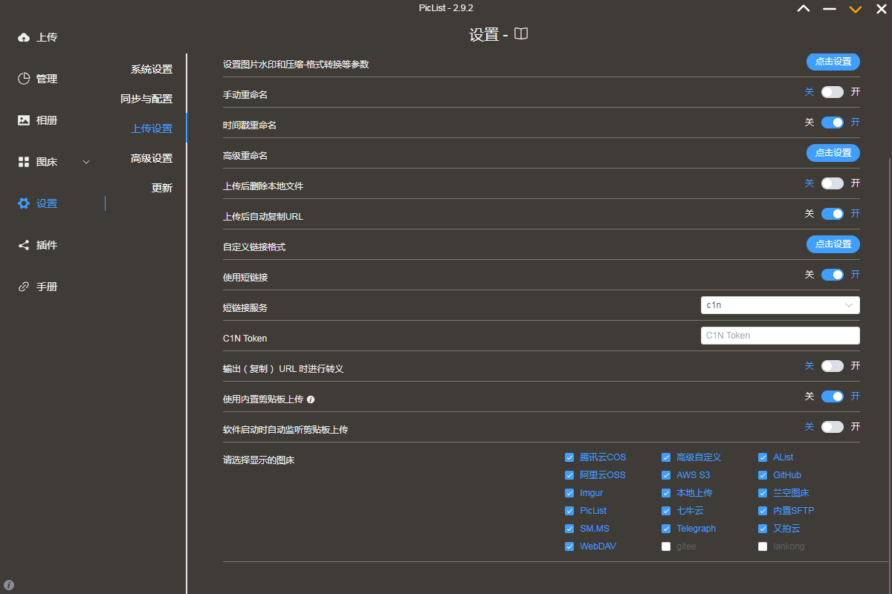Click the white up-chevron window icon
The image size is (892, 594).
(x=804, y=9)
